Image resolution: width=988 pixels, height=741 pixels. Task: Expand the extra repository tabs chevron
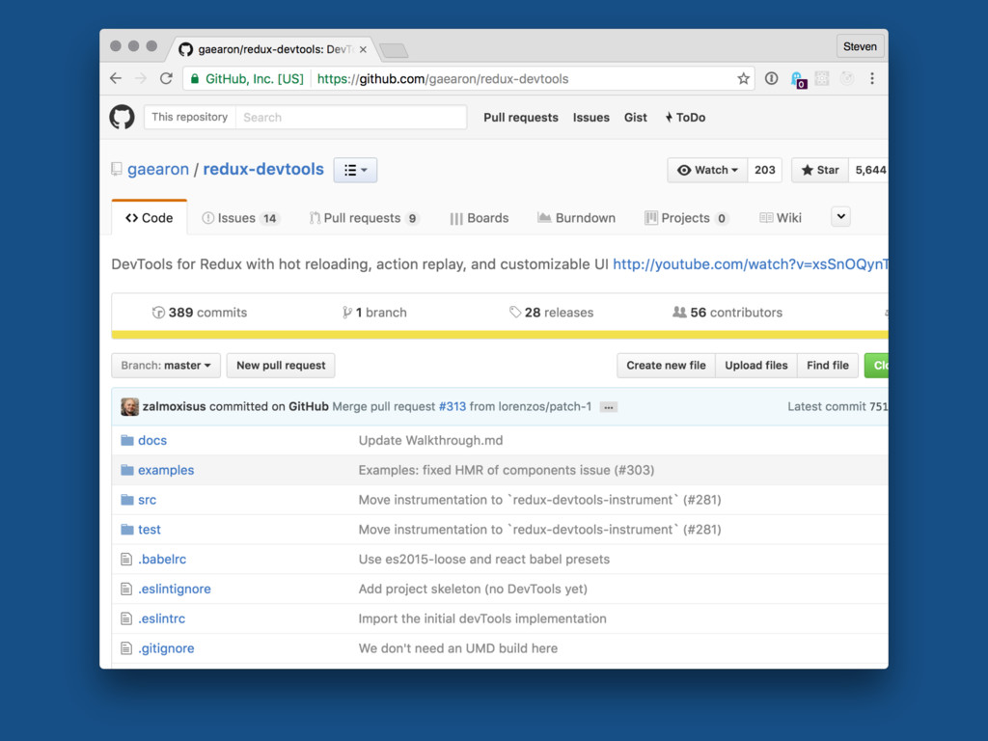840,217
